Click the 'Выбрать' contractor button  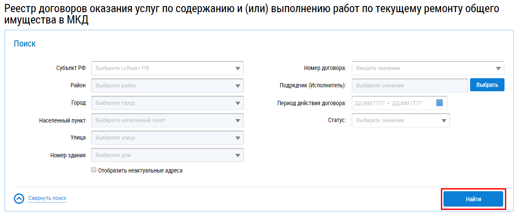click(x=487, y=85)
